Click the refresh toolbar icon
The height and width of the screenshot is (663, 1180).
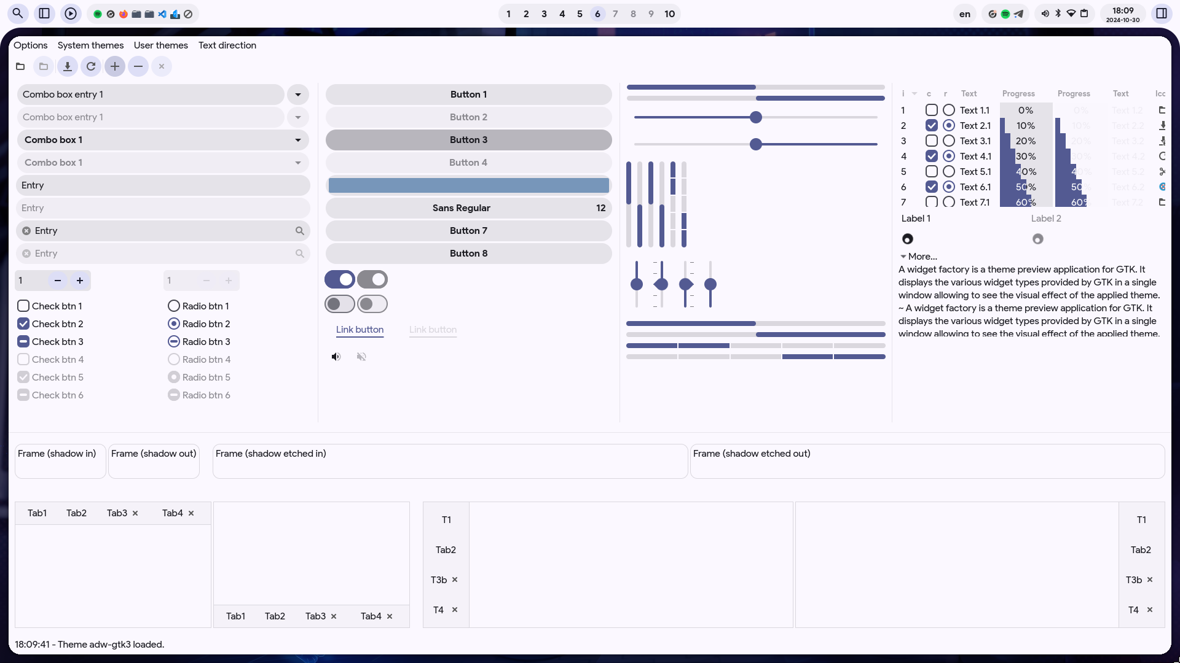[x=91, y=66]
